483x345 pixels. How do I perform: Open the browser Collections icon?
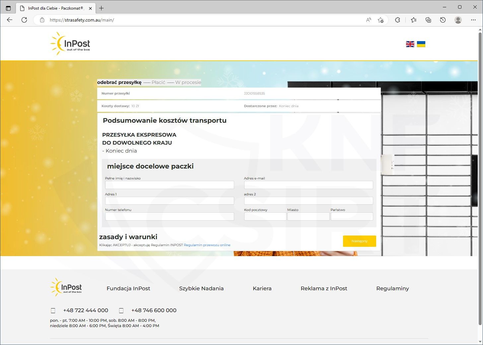428,20
